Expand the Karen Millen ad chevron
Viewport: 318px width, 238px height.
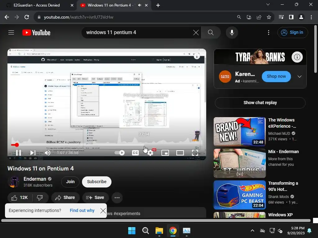(299, 77)
